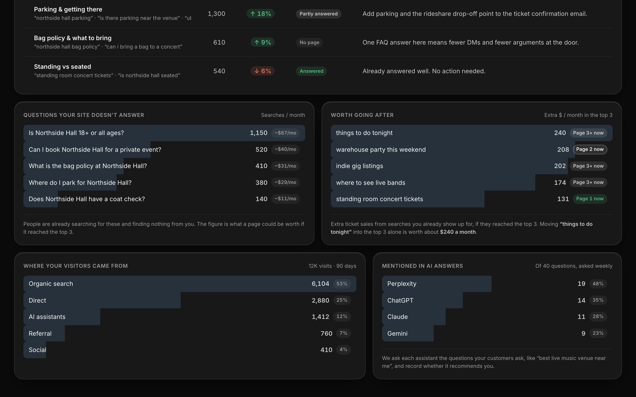Select the 'No page' status badge
The width and height of the screenshot is (636, 397).
coord(309,42)
